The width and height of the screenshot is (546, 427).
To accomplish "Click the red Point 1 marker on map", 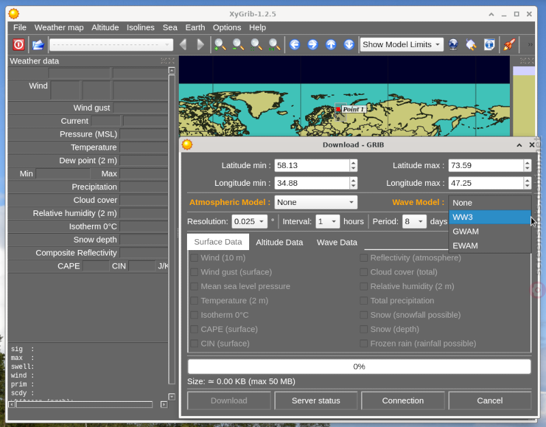I will click(x=338, y=109).
